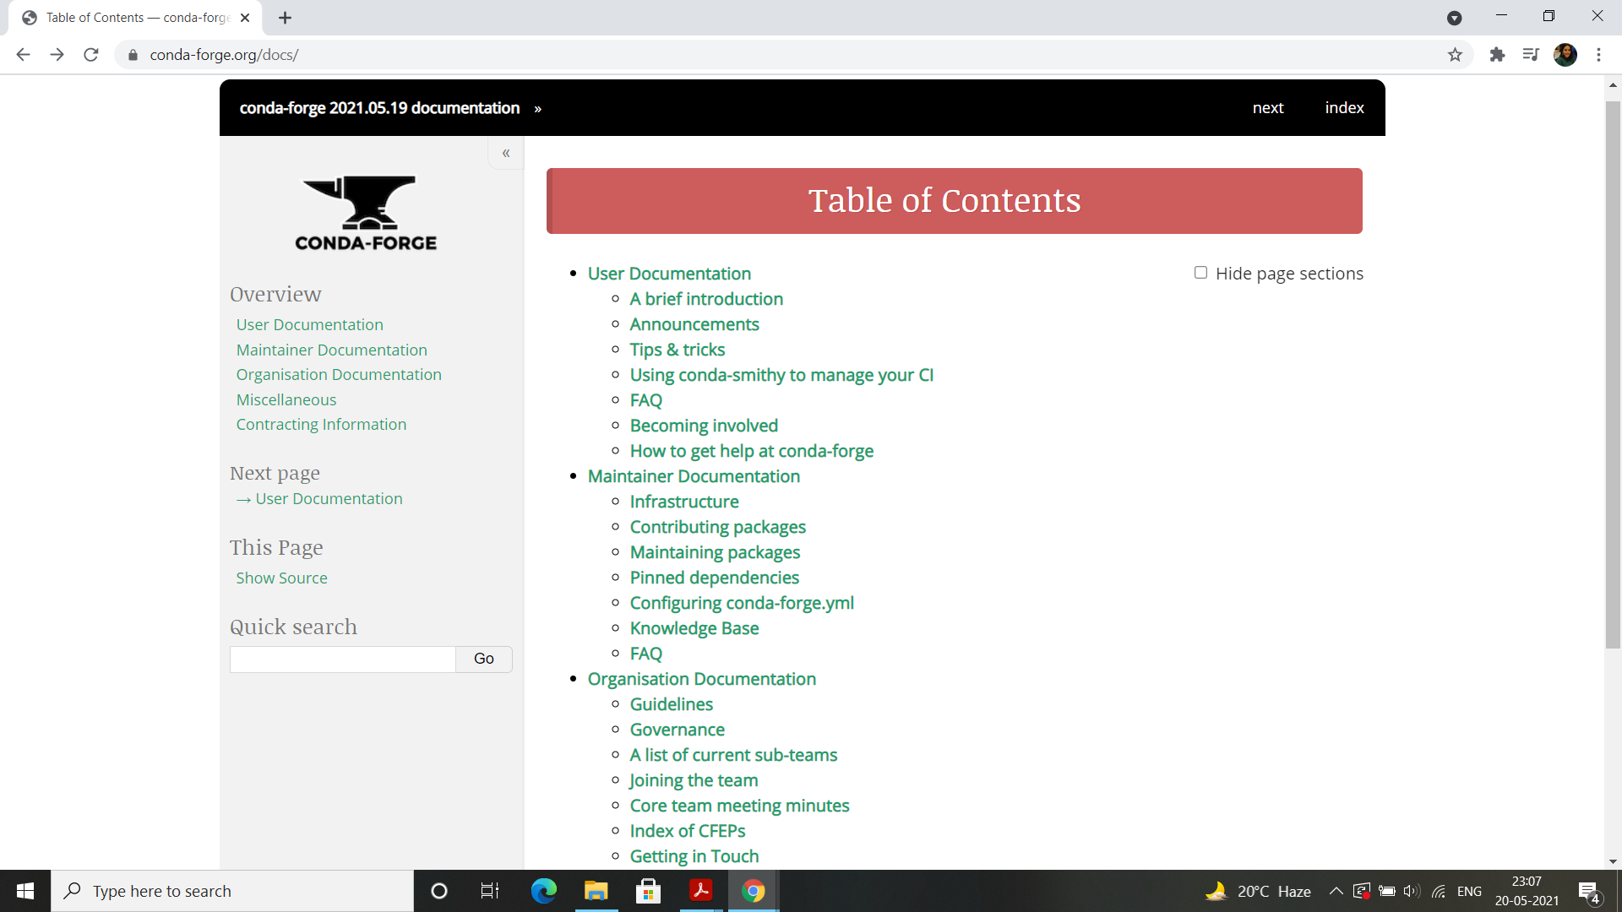The height and width of the screenshot is (912, 1622).
Task: Open Adobe Acrobat from the taskbar
Action: tap(701, 891)
